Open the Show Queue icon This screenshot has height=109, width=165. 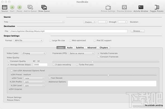[x=44, y=7]
